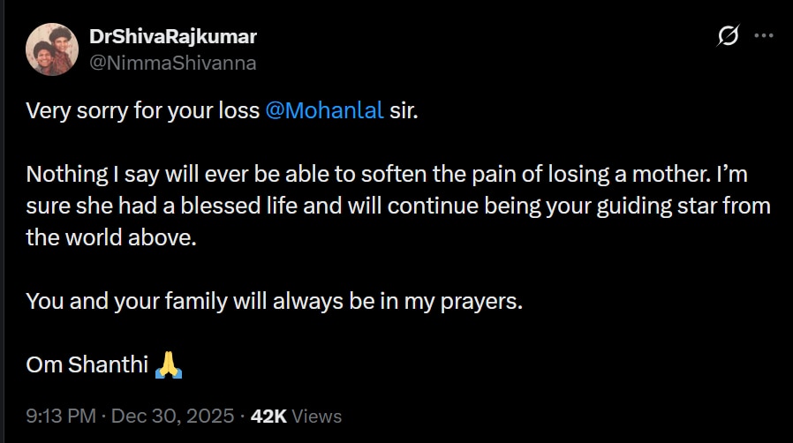793x443 pixels.
Task: Click the 42K view count number
Action: tap(268, 416)
